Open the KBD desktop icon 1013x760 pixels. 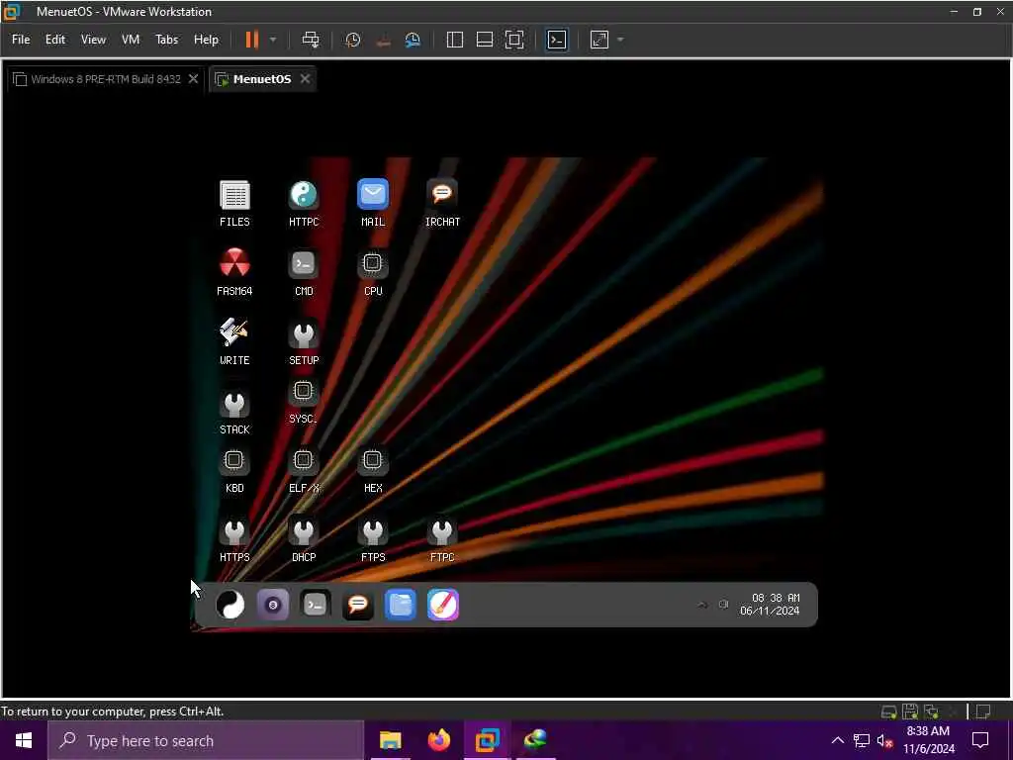point(234,471)
